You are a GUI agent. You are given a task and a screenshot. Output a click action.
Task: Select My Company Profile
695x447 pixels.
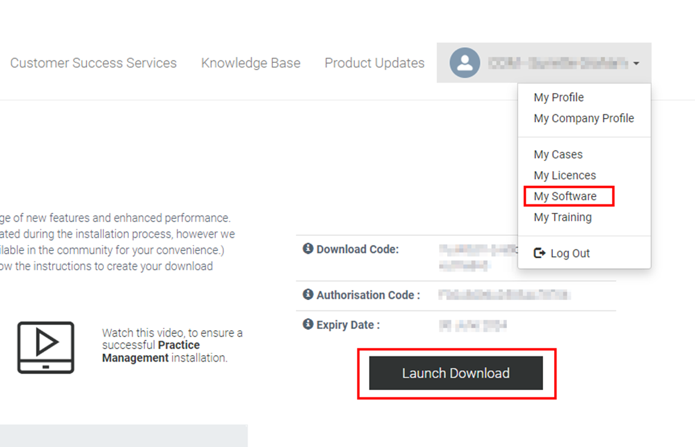(584, 119)
